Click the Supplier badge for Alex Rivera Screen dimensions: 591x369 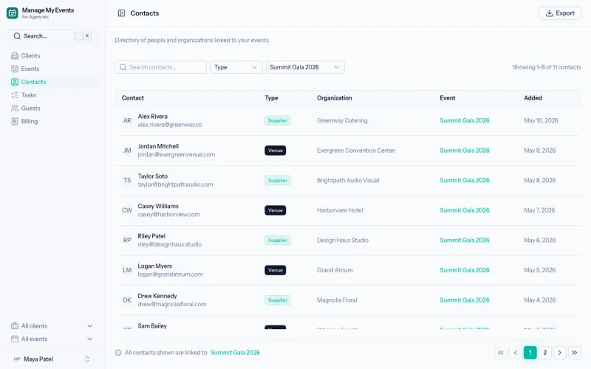point(278,120)
